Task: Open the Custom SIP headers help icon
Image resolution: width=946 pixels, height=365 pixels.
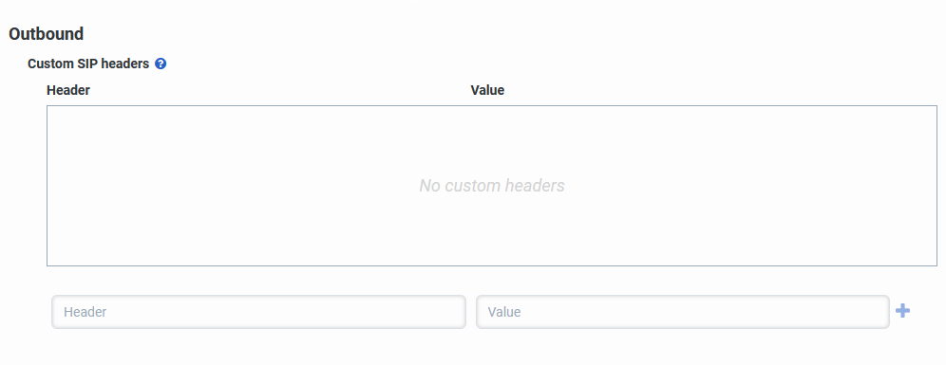Action: pyautogui.click(x=161, y=64)
